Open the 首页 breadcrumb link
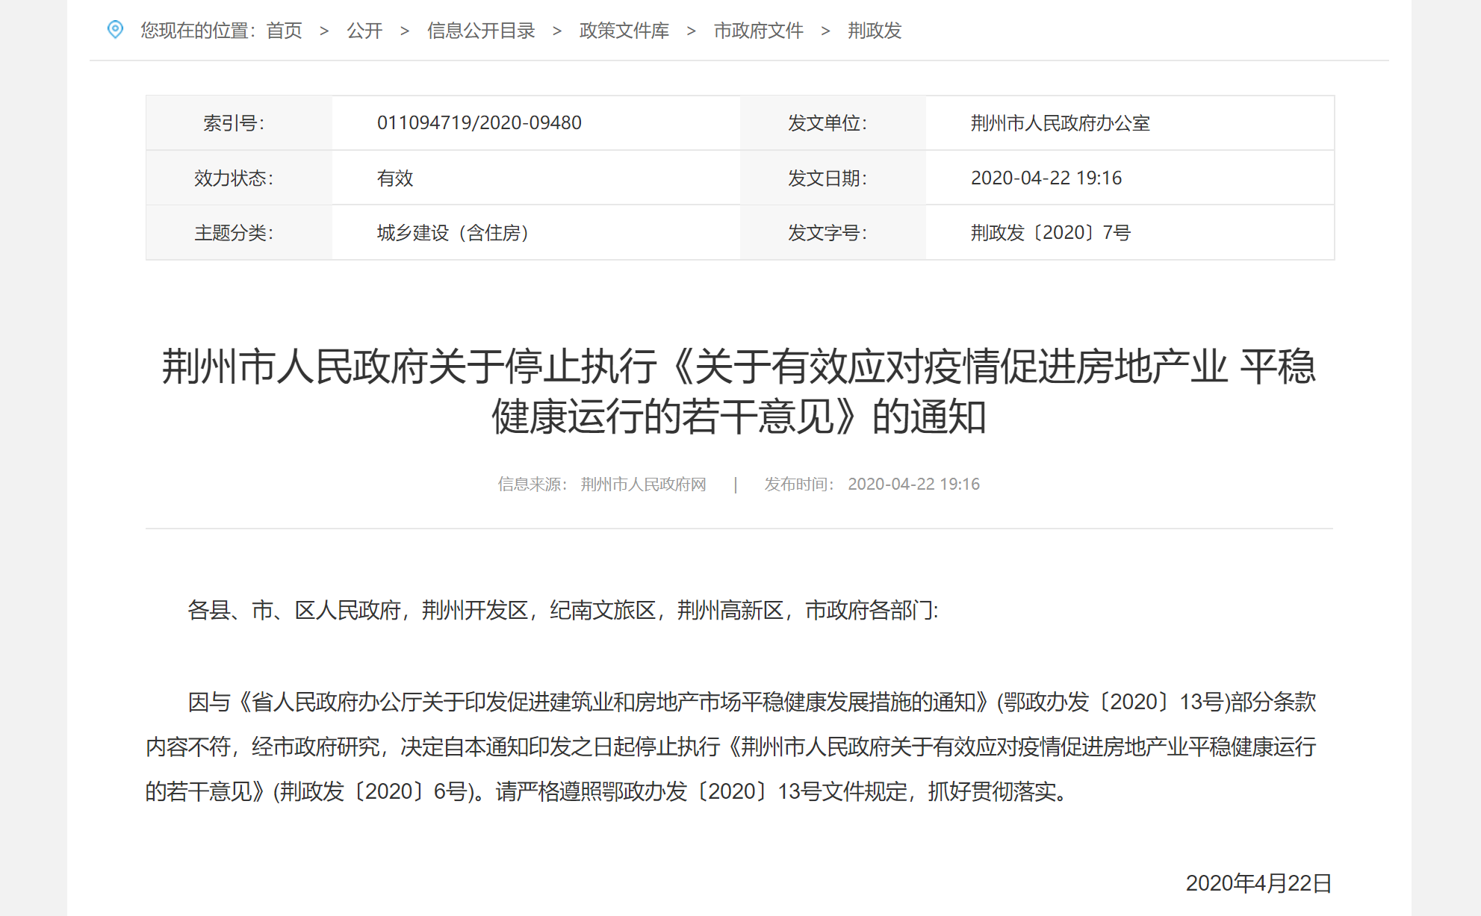This screenshot has width=1481, height=916. [285, 31]
